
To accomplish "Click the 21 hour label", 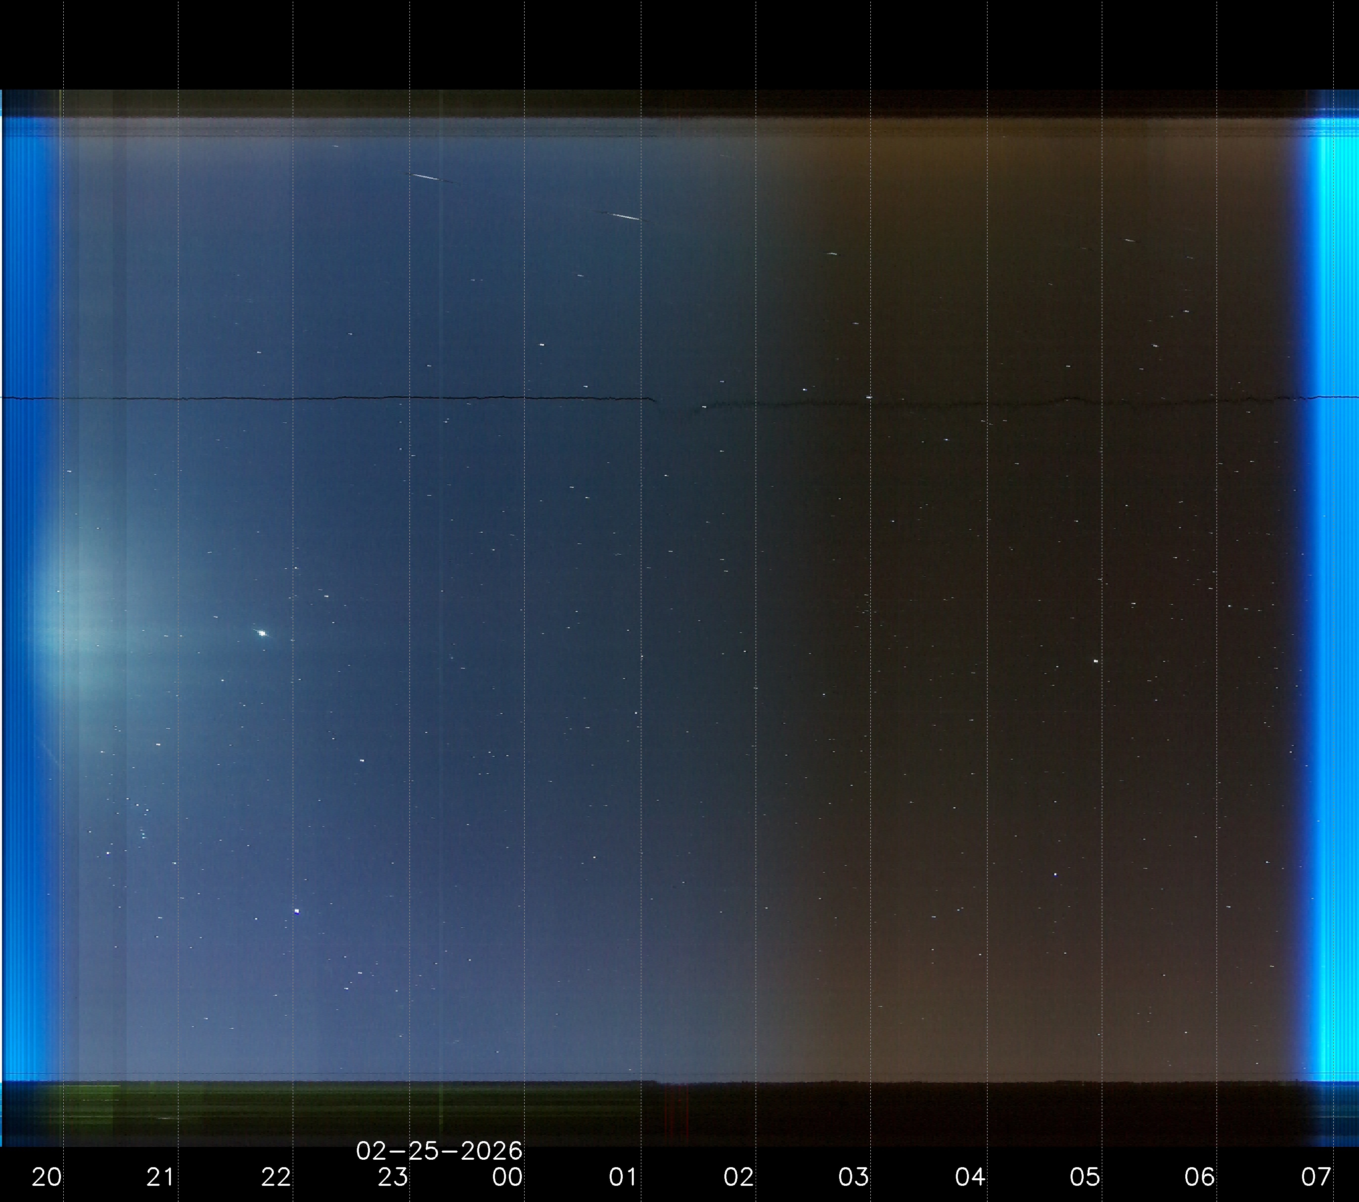I will click(160, 1177).
